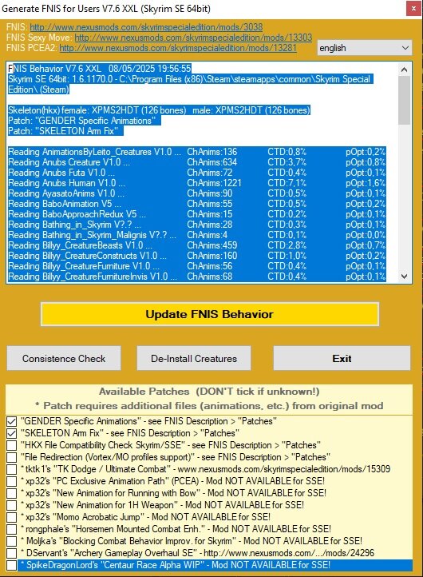Run the Consistence Check
Image resolution: width=423 pixels, height=577 pixels.
(64, 358)
